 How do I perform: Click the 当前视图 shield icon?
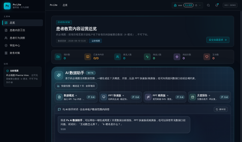7,71
